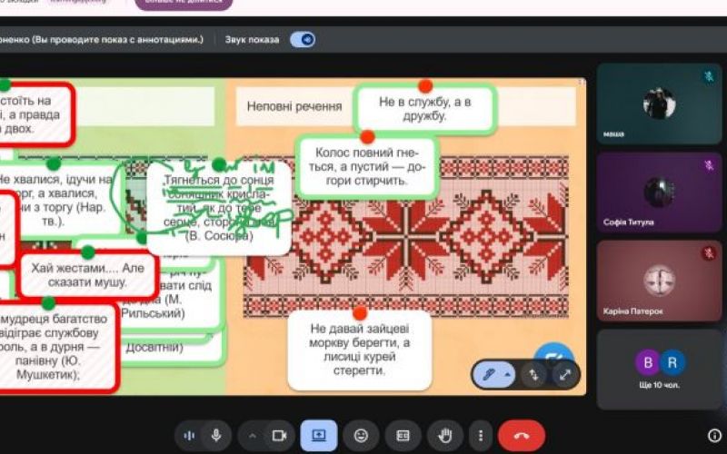This screenshot has width=727, height=454.
Task: Click the purple button at the top
Action: pyautogui.click(x=184, y=5)
